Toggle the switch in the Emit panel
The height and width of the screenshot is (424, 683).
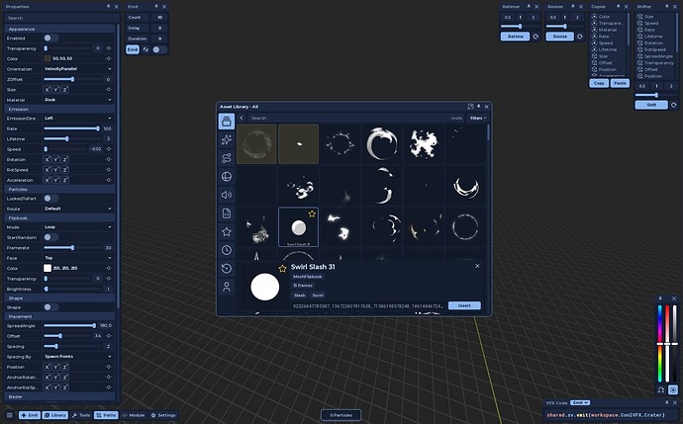coord(159,49)
